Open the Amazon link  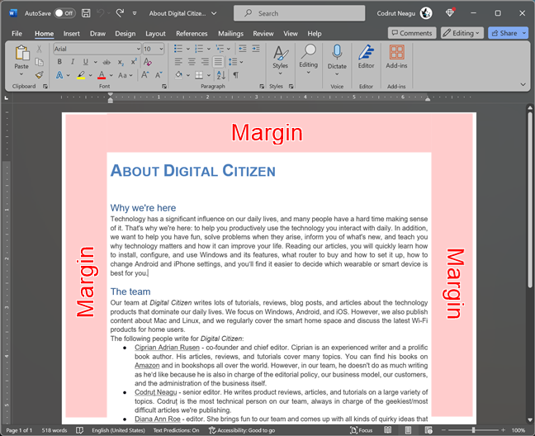tap(147, 365)
